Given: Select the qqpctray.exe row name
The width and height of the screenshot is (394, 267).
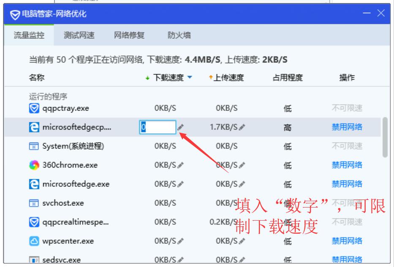Looking at the screenshot, I should 66,108.
